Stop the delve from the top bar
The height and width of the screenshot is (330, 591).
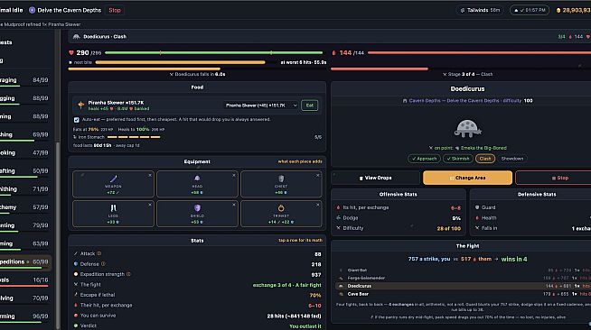coord(115,10)
